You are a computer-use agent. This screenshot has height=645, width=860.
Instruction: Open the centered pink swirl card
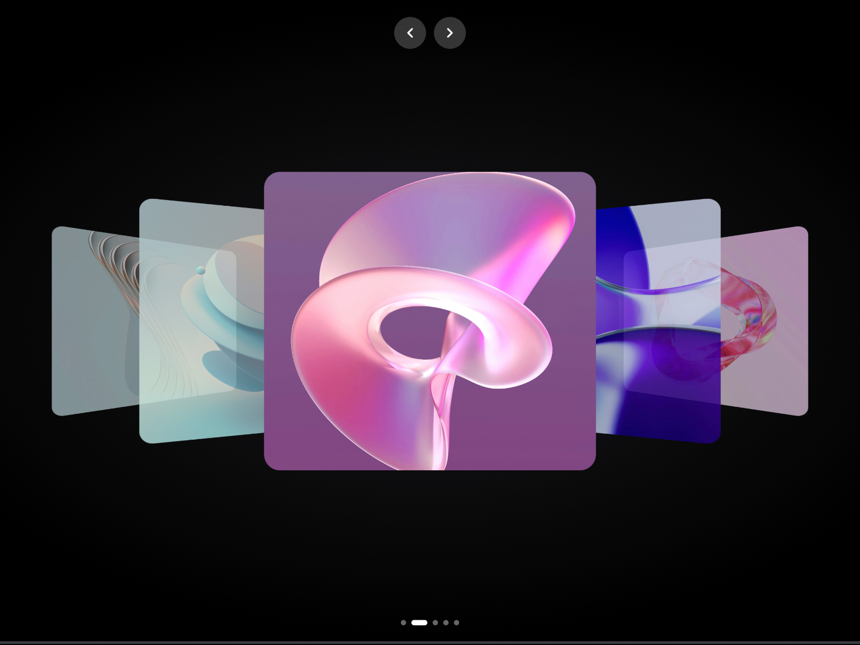pos(430,321)
